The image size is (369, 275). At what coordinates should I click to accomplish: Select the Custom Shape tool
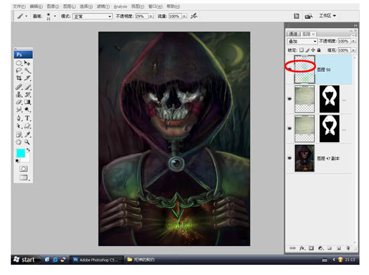[x=28, y=126]
